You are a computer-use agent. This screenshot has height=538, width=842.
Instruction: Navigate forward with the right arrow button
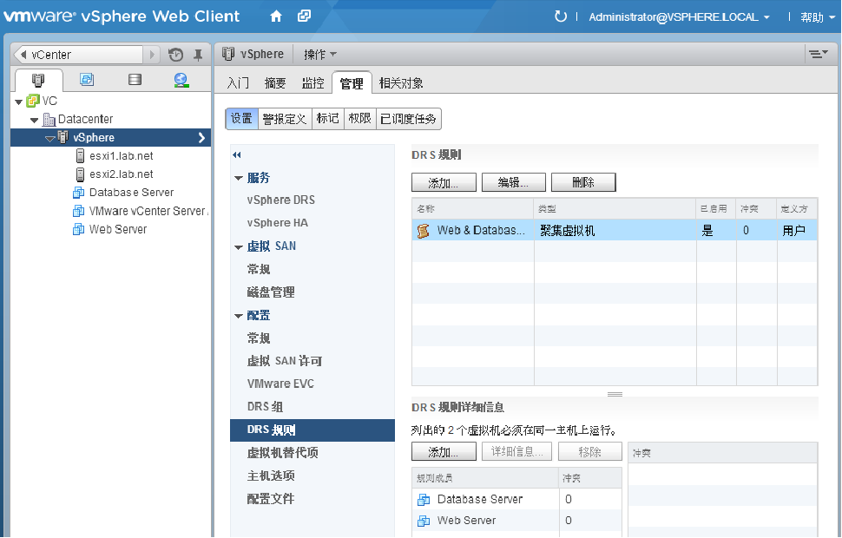[152, 55]
